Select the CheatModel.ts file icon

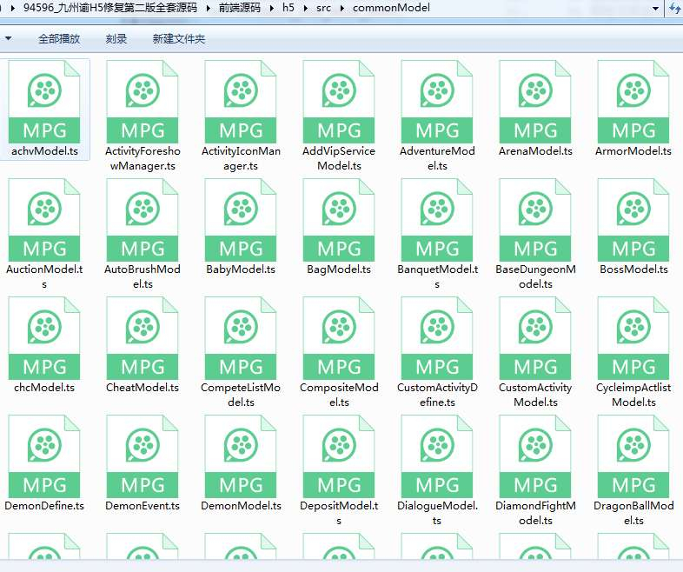point(143,338)
